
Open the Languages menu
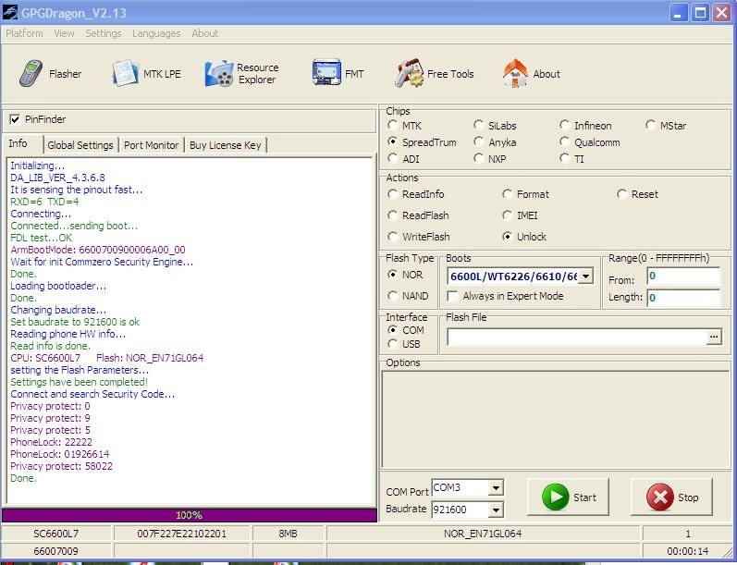(156, 33)
